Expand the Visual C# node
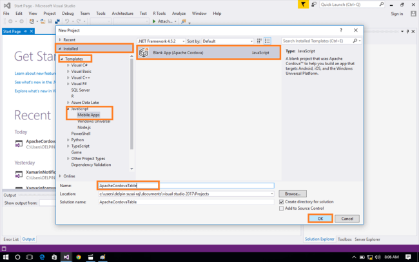The image size is (419, 262). pyautogui.click(x=68, y=65)
